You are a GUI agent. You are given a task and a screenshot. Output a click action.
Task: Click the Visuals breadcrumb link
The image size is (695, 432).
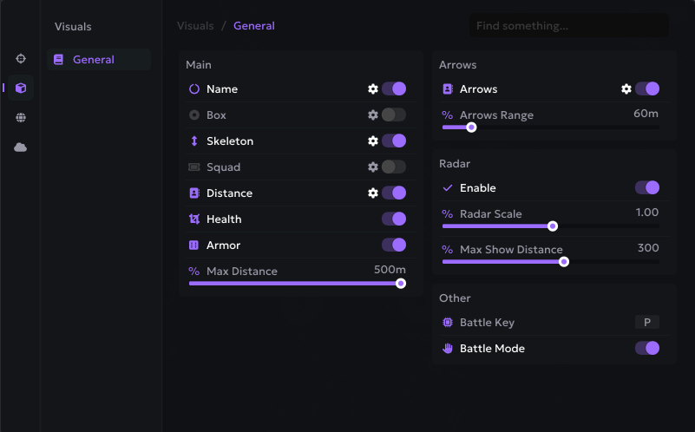195,26
